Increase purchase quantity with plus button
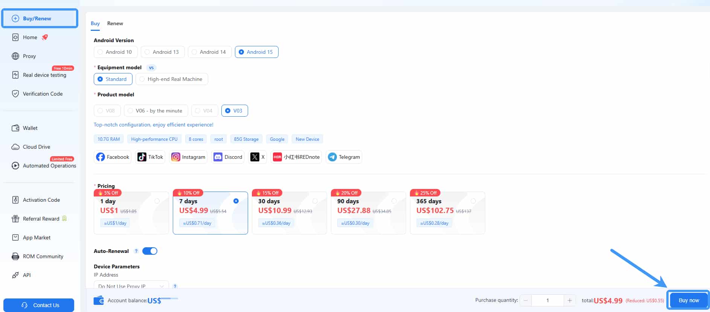Screen dimensions: 710x312 570,300
